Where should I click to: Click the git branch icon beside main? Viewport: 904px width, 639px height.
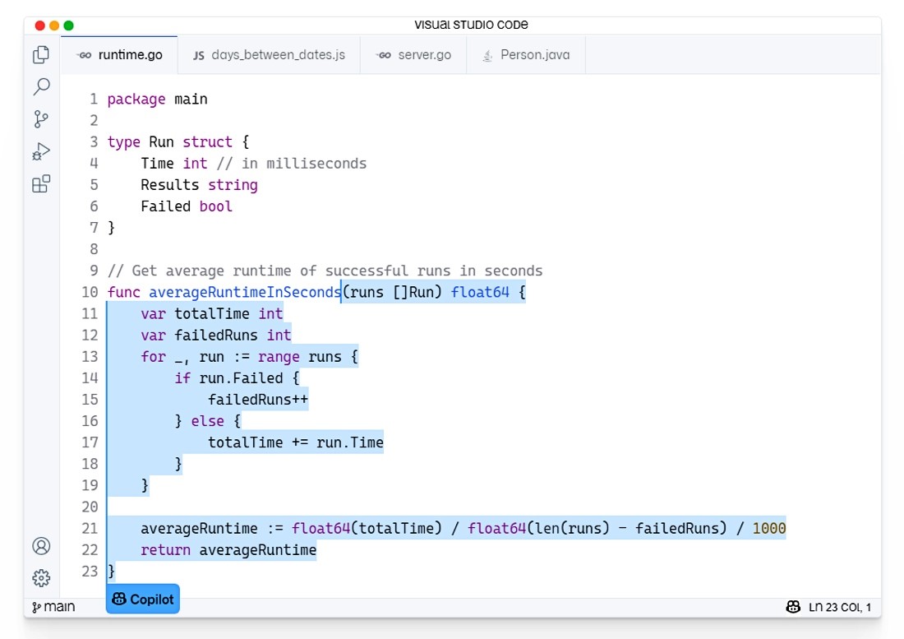(x=36, y=607)
